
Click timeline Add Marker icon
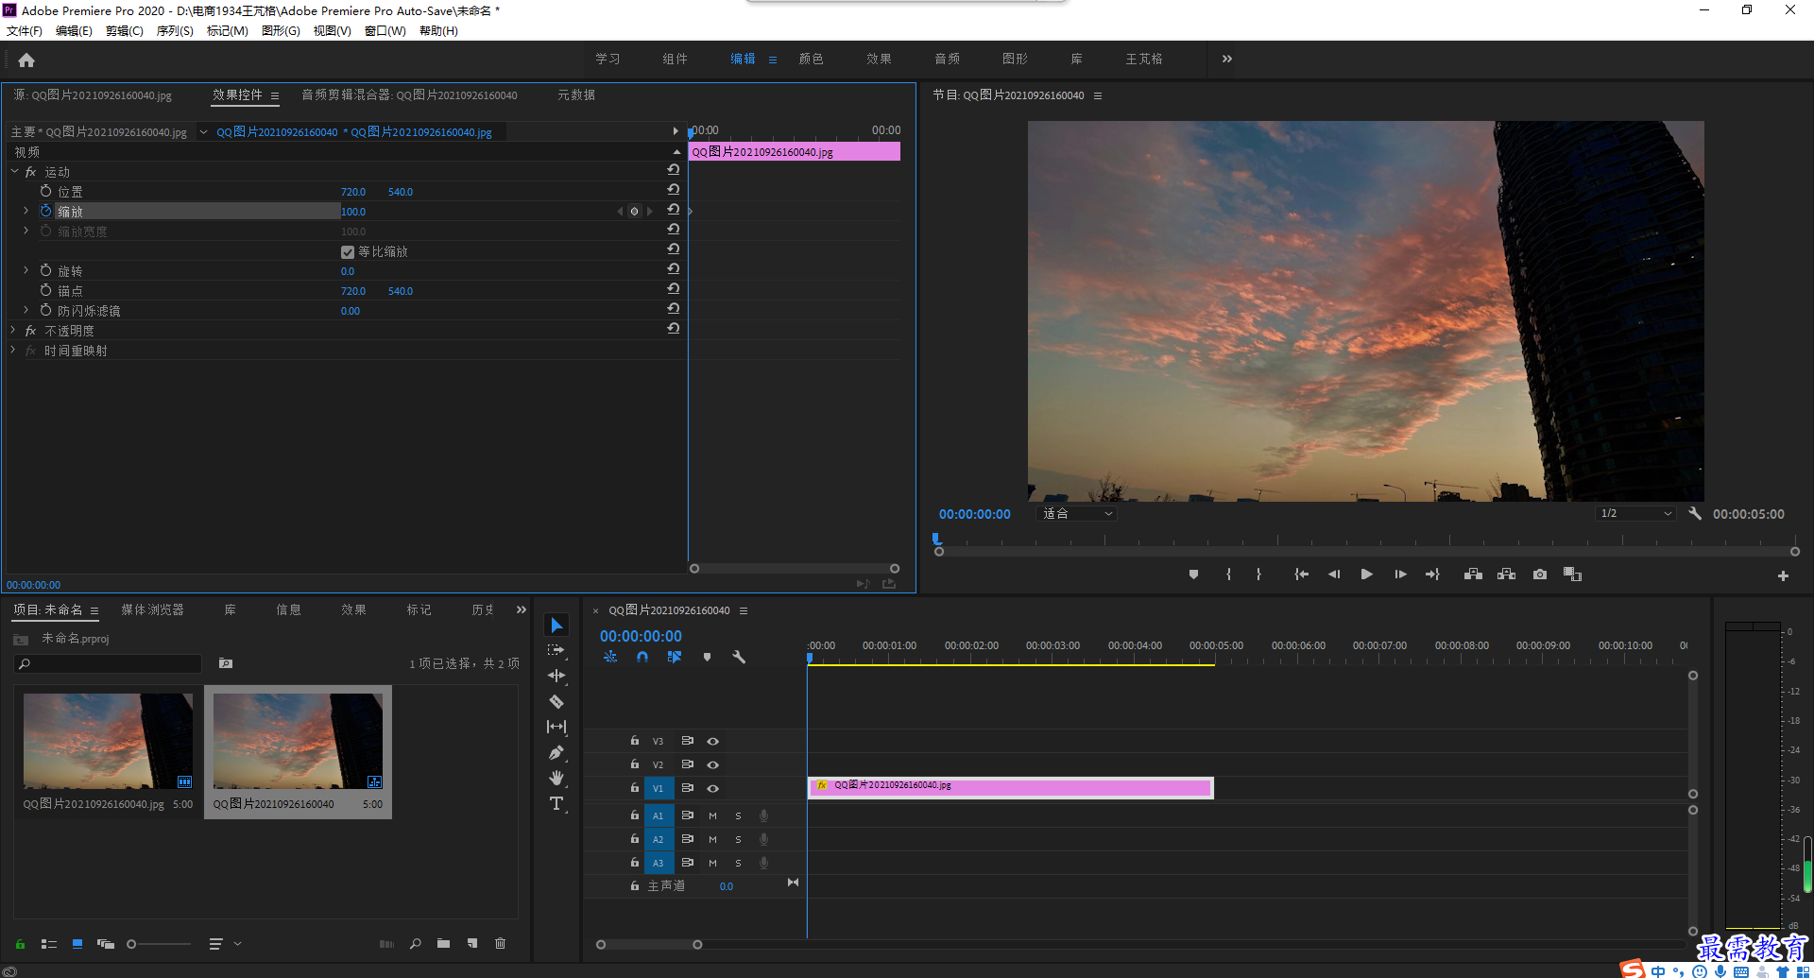point(707,657)
